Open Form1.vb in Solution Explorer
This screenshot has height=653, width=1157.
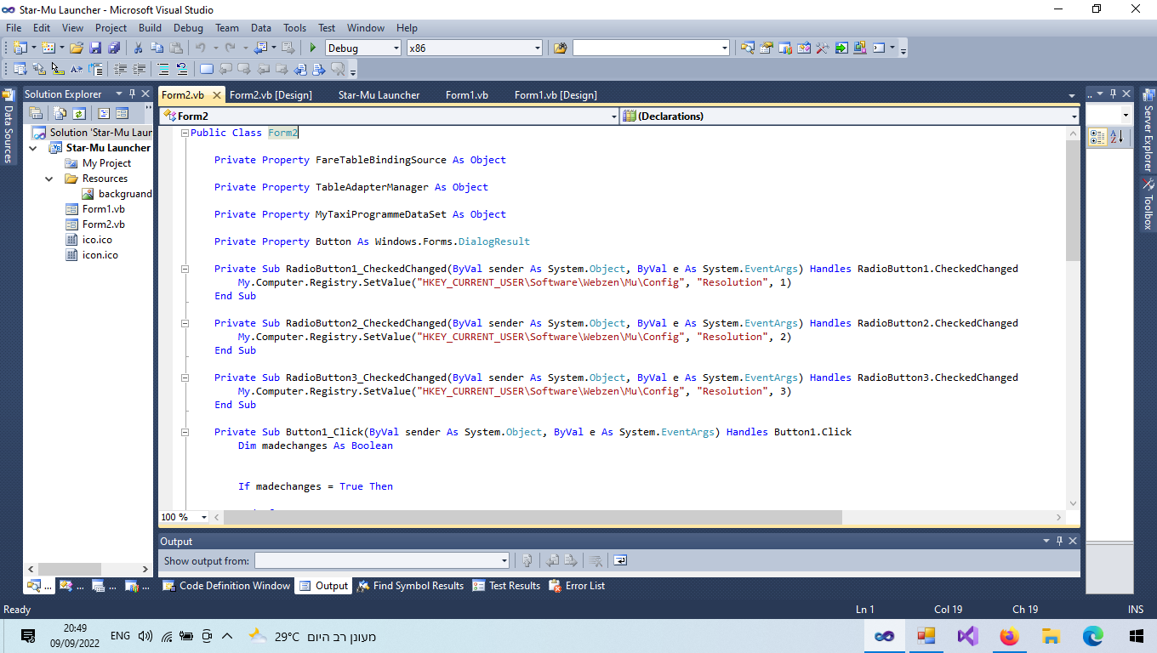click(103, 209)
